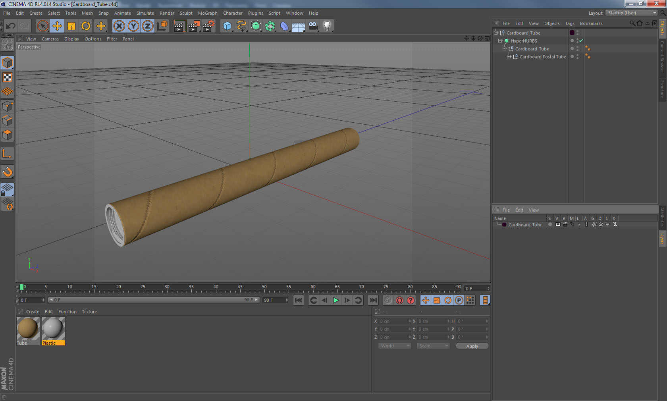Screen dimensions: 667x401
Task: Go to the end of animation
Action: pyautogui.click(x=373, y=300)
